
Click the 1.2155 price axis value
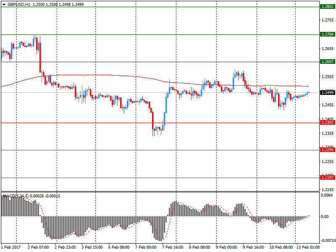click(328, 190)
